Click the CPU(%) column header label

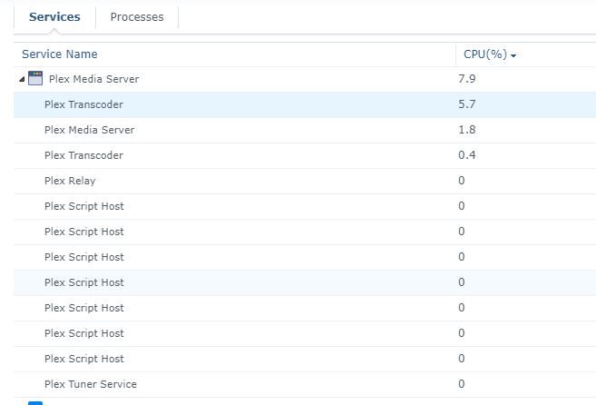(x=485, y=54)
